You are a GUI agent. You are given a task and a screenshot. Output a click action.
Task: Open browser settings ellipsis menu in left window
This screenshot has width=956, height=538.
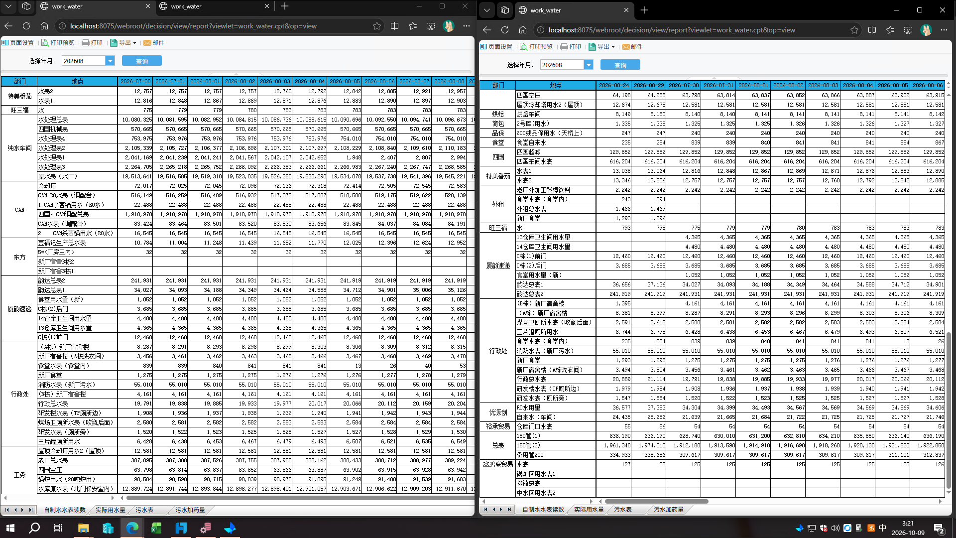point(466,26)
